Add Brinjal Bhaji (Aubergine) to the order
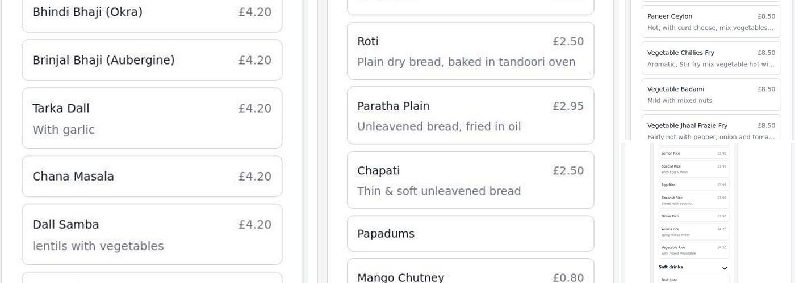Screen dimensions: 795x283 click(152, 60)
